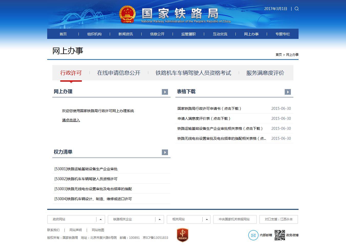Download 国家铁路局行政许可申请书 form
Viewport: 346px width, 248px height.
209,109
